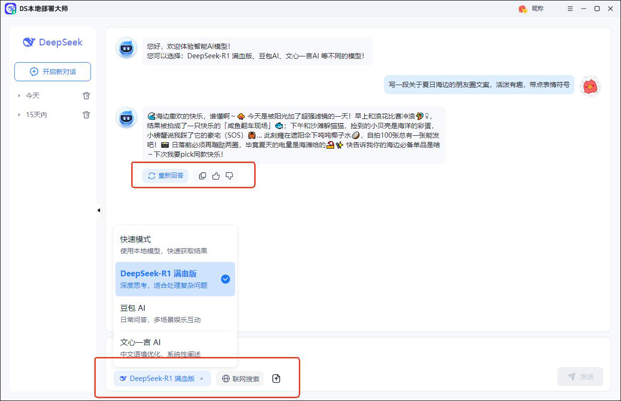Expand the 今天 conversation group

point(20,96)
